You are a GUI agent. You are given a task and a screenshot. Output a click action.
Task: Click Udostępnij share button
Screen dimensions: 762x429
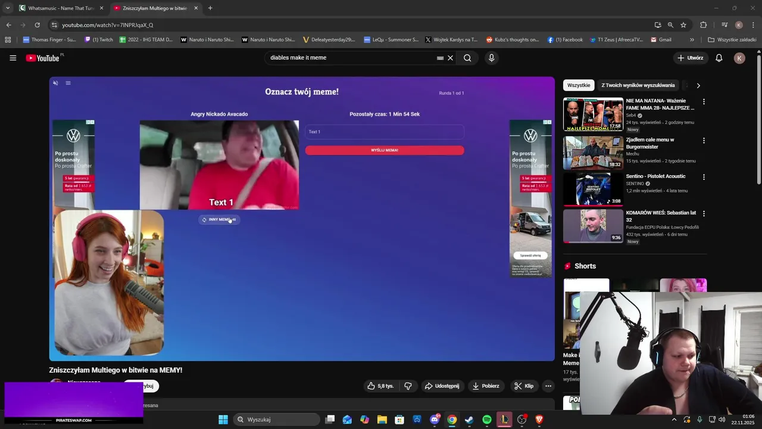442,386
